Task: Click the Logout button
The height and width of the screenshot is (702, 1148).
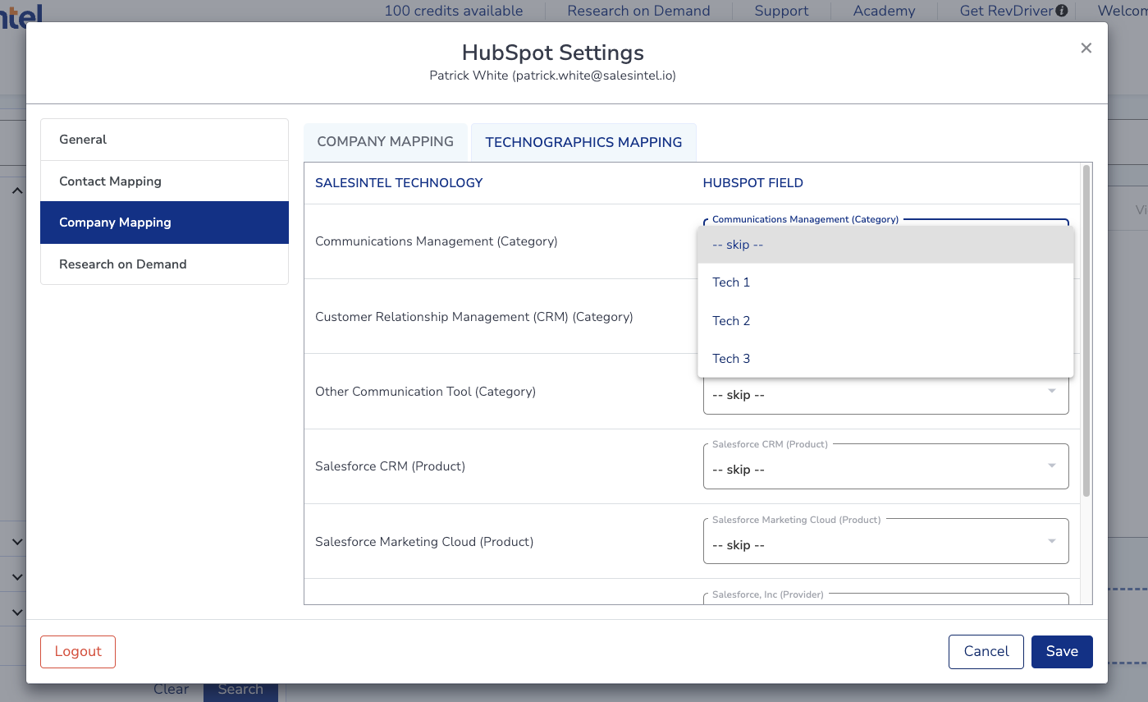Action: (78, 652)
